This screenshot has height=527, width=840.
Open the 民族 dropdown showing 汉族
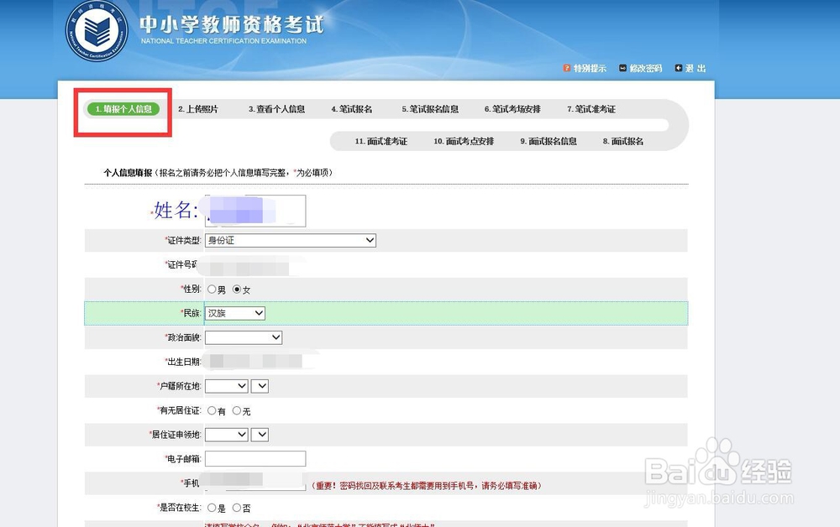click(234, 313)
